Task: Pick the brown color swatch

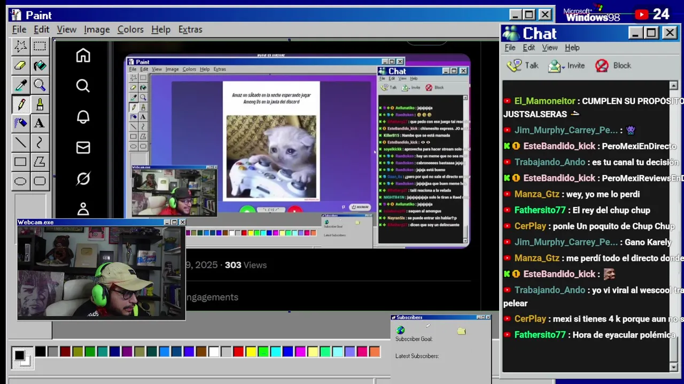Action: point(201,351)
